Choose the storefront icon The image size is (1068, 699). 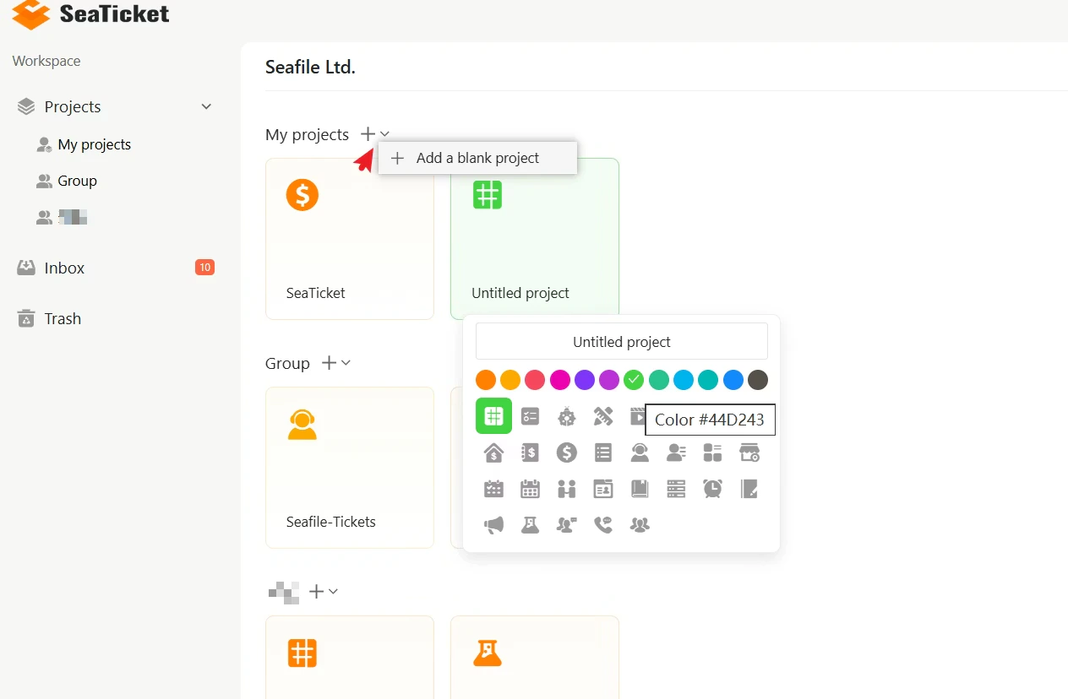point(749,452)
